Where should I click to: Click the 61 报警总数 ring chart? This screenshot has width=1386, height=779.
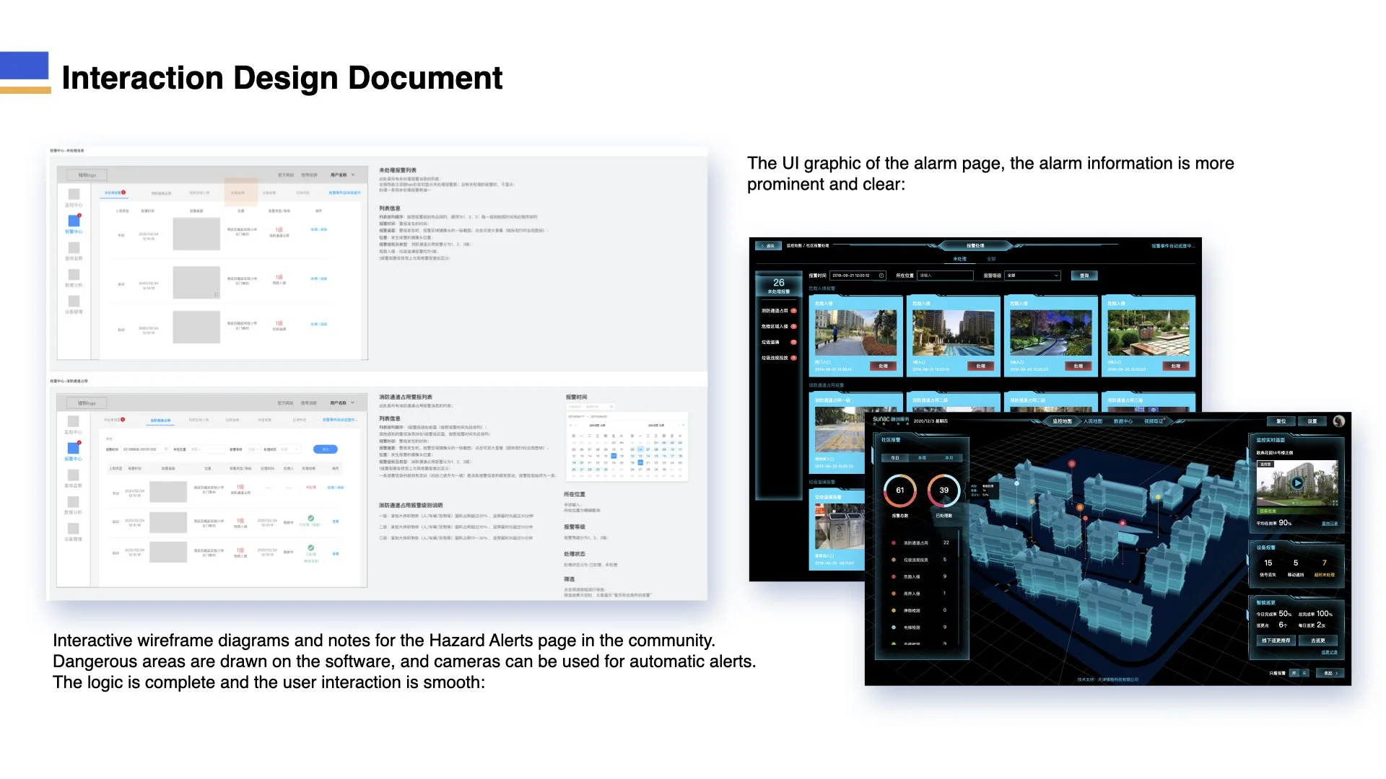pos(899,490)
